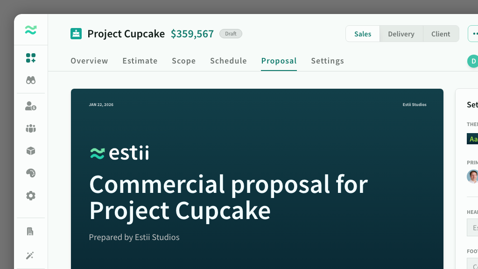Open the gear settings icon in sidebar
Screen dimensions: 478x269
[31, 196]
